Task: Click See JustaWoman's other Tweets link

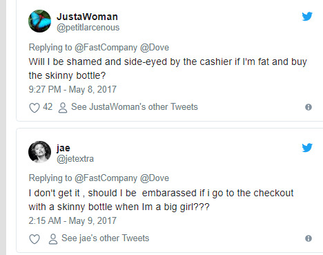Action: click(135, 107)
